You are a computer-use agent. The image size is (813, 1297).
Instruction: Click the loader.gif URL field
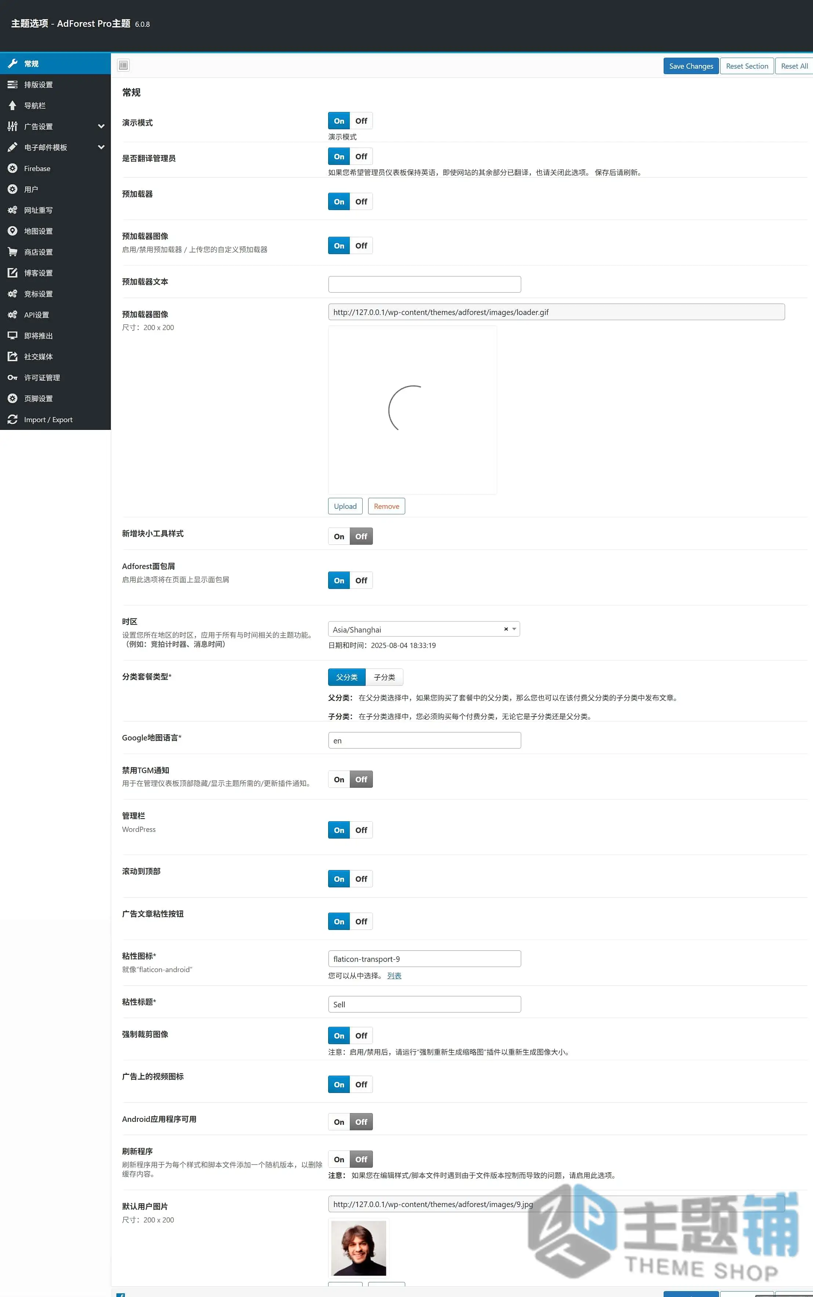click(556, 312)
